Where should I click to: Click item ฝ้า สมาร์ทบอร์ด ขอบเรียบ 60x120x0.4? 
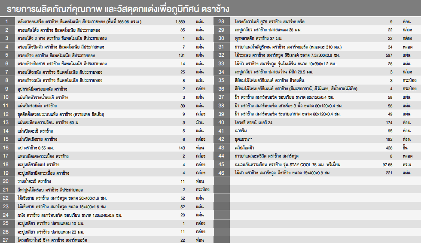coord(284,97)
